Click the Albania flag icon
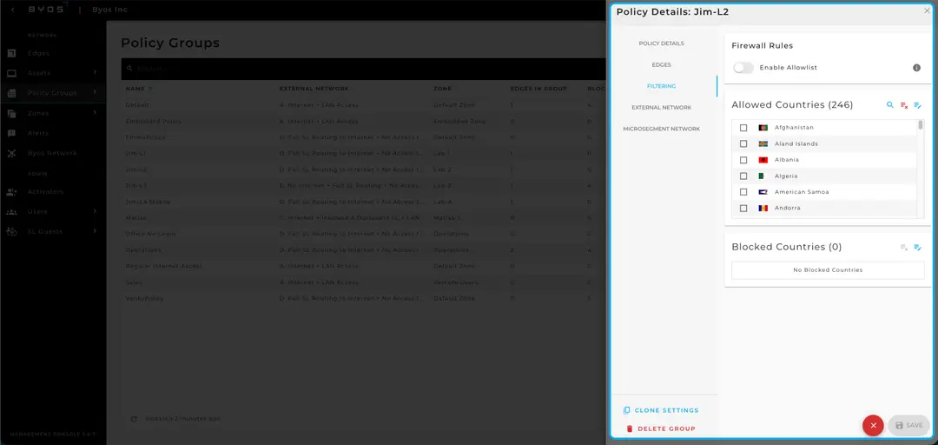Viewport: 938px width, 445px height. [x=763, y=160]
